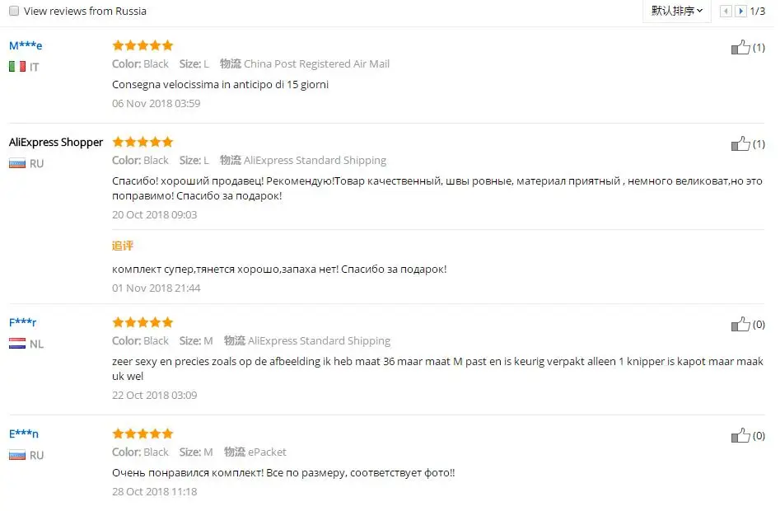This screenshot has height=511, width=780.
Task: Click the thumbs-up icon on E***n's review
Action: coord(740,435)
